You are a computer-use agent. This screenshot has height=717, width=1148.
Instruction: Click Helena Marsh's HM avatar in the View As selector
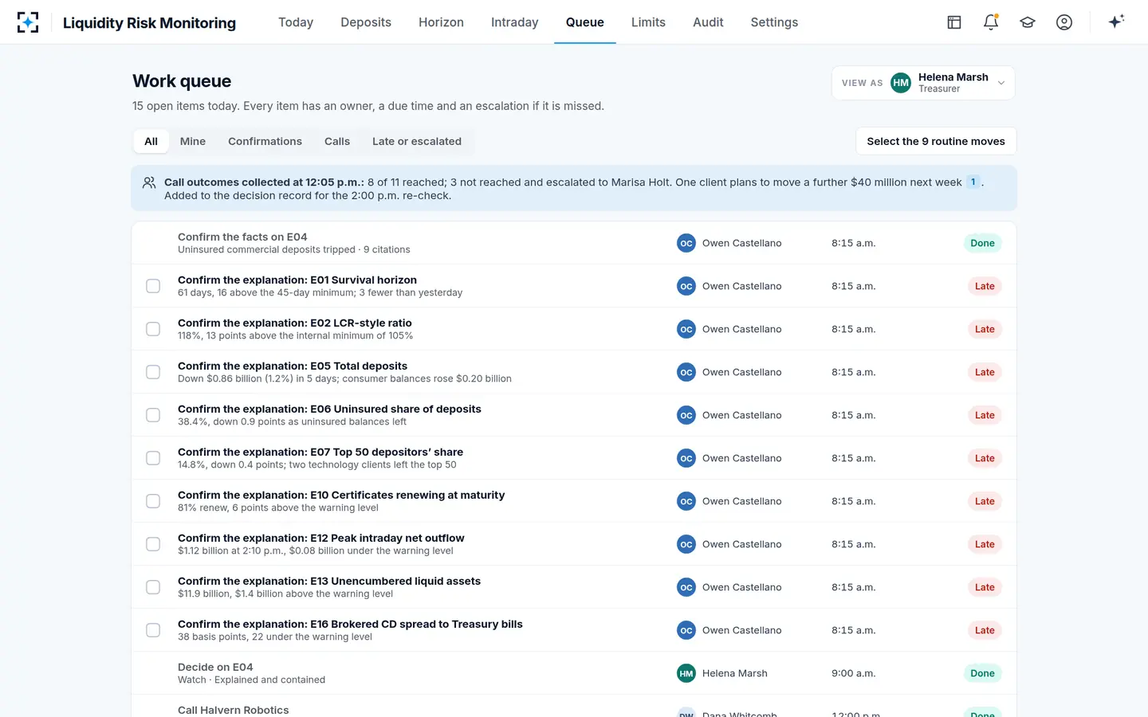pyautogui.click(x=901, y=83)
